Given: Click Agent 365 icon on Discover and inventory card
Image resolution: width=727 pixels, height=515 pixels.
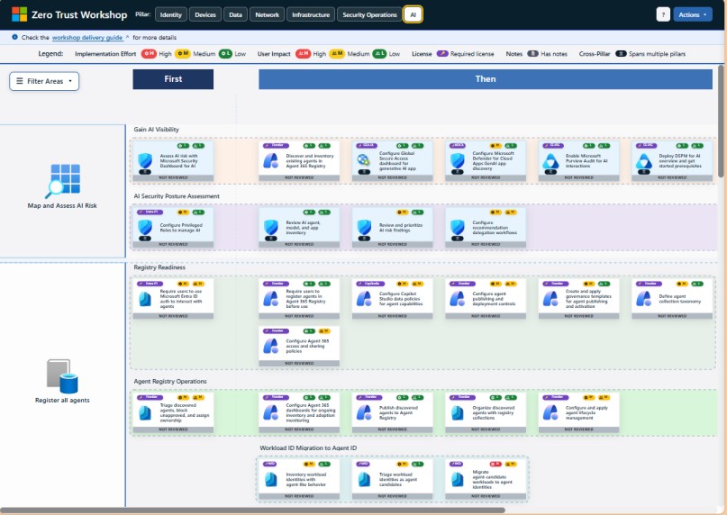Looking at the screenshot, I should [x=271, y=161].
